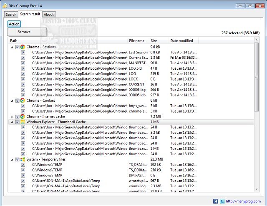Image resolution: width=267 pixels, height=206 pixels.
Task: Click the Chrome icon beside Chrome - Cookies
Action: pos(23,100)
